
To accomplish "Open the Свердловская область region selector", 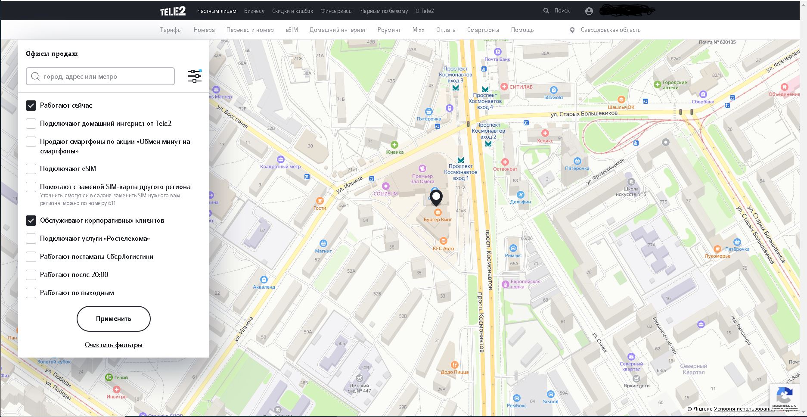I will coord(610,30).
